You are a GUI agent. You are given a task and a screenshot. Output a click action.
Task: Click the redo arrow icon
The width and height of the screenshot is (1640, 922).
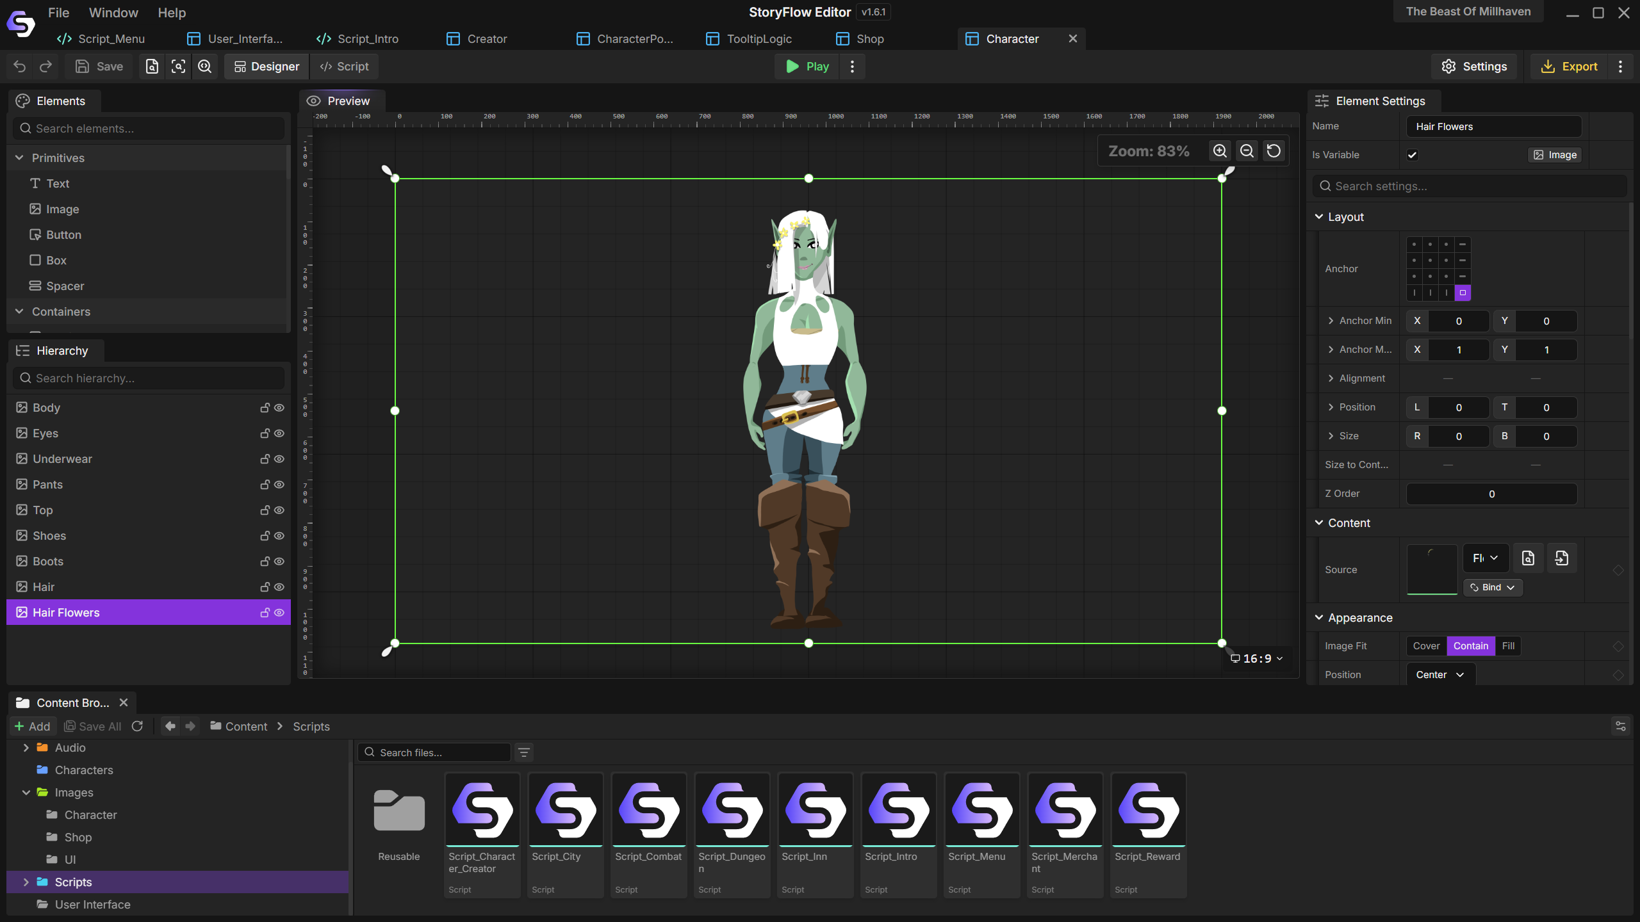(x=45, y=67)
